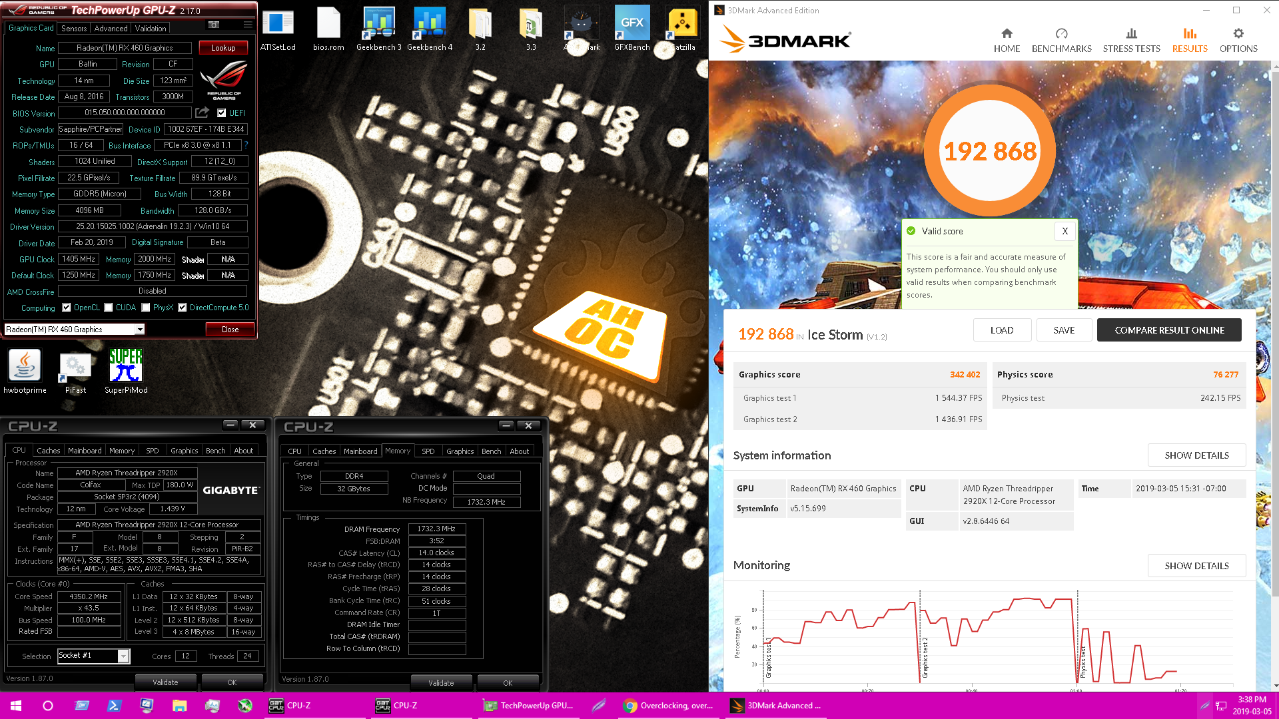The height and width of the screenshot is (719, 1279).
Task: Open the 3.2 folder on desktop
Action: (x=480, y=29)
